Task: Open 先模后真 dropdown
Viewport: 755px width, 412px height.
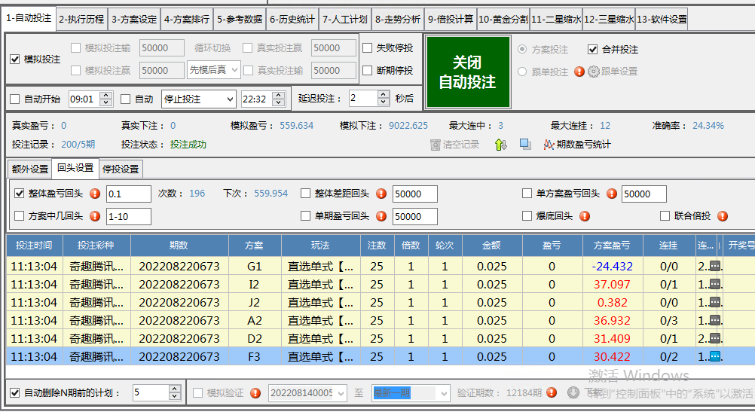Action: (214, 70)
